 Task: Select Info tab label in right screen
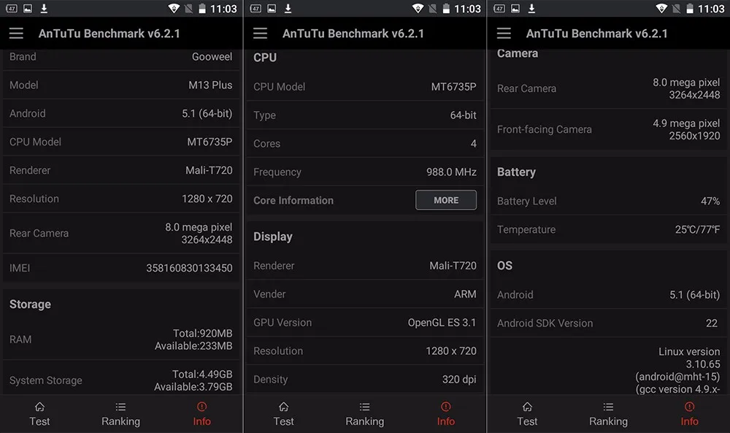690,421
